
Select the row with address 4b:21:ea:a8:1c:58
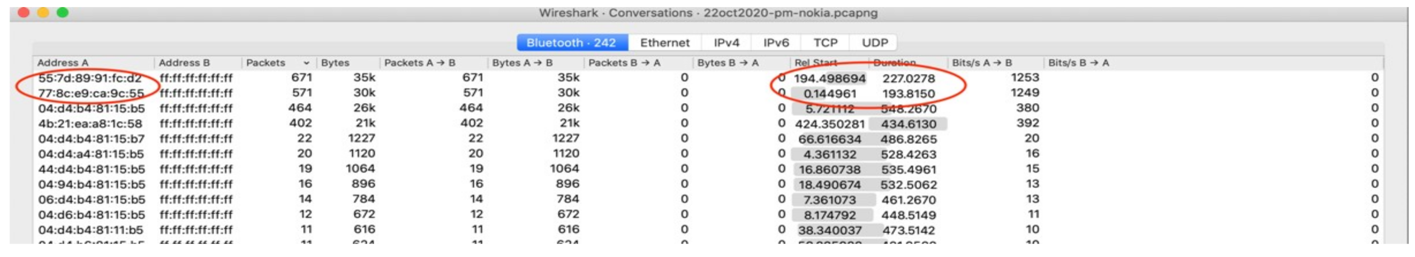(90, 124)
